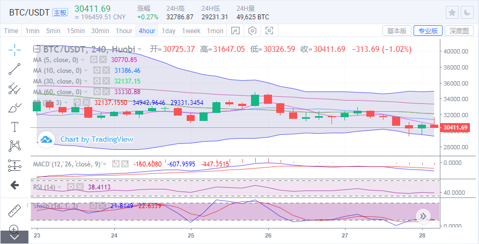Open the indicators chart icon in top toolbar

tap(235, 30)
